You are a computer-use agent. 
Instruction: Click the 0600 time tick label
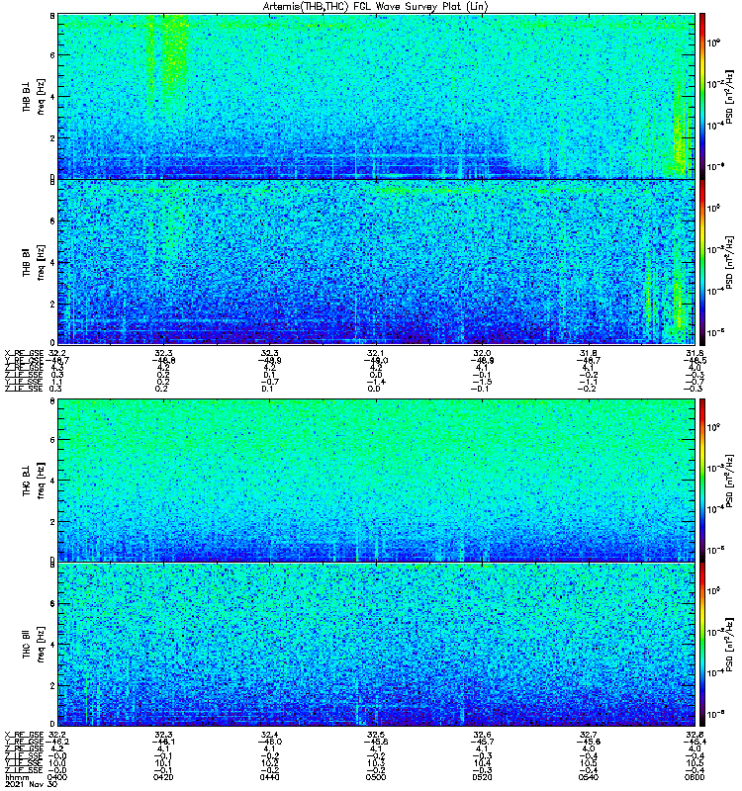(x=696, y=777)
